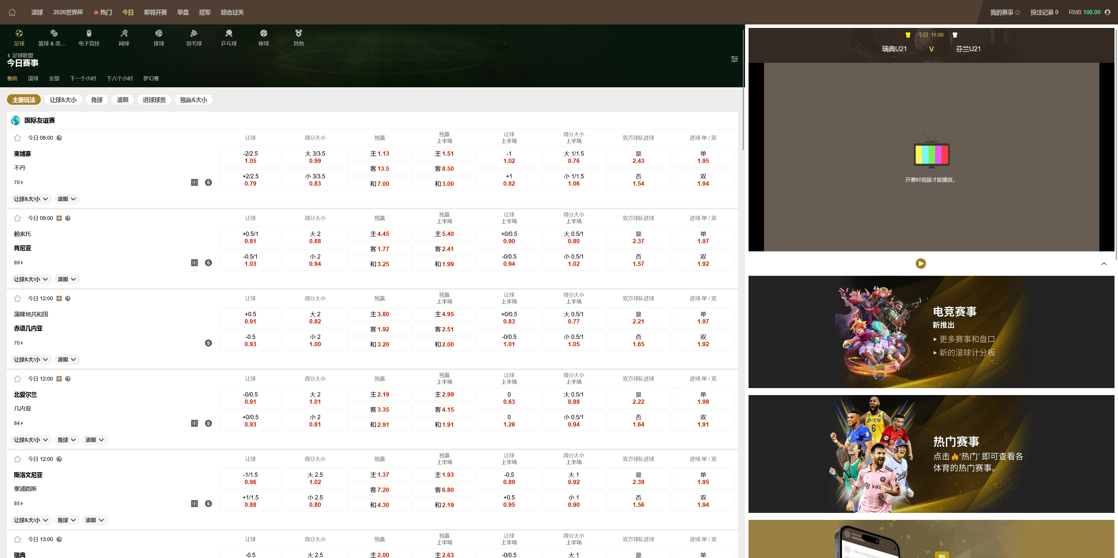Image resolution: width=1118 pixels, height=558 pixels.
Task: Toggle favorite on 斯洛文尼亚 match
Action: (17, 459)
